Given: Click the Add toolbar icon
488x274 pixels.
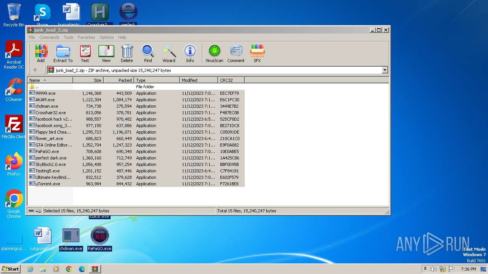Looking at the screenshot, I should (41, 53).
